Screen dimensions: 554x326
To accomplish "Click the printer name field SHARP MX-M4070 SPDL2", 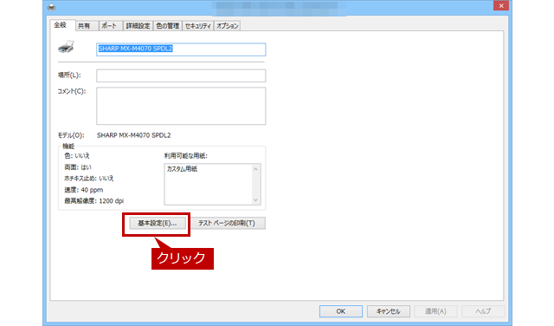I will (181, 49).
